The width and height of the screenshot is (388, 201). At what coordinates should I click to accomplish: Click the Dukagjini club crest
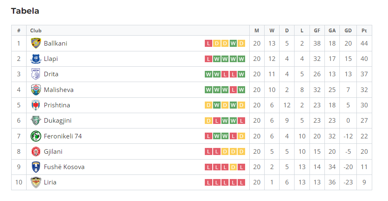(x=36, y=121)
